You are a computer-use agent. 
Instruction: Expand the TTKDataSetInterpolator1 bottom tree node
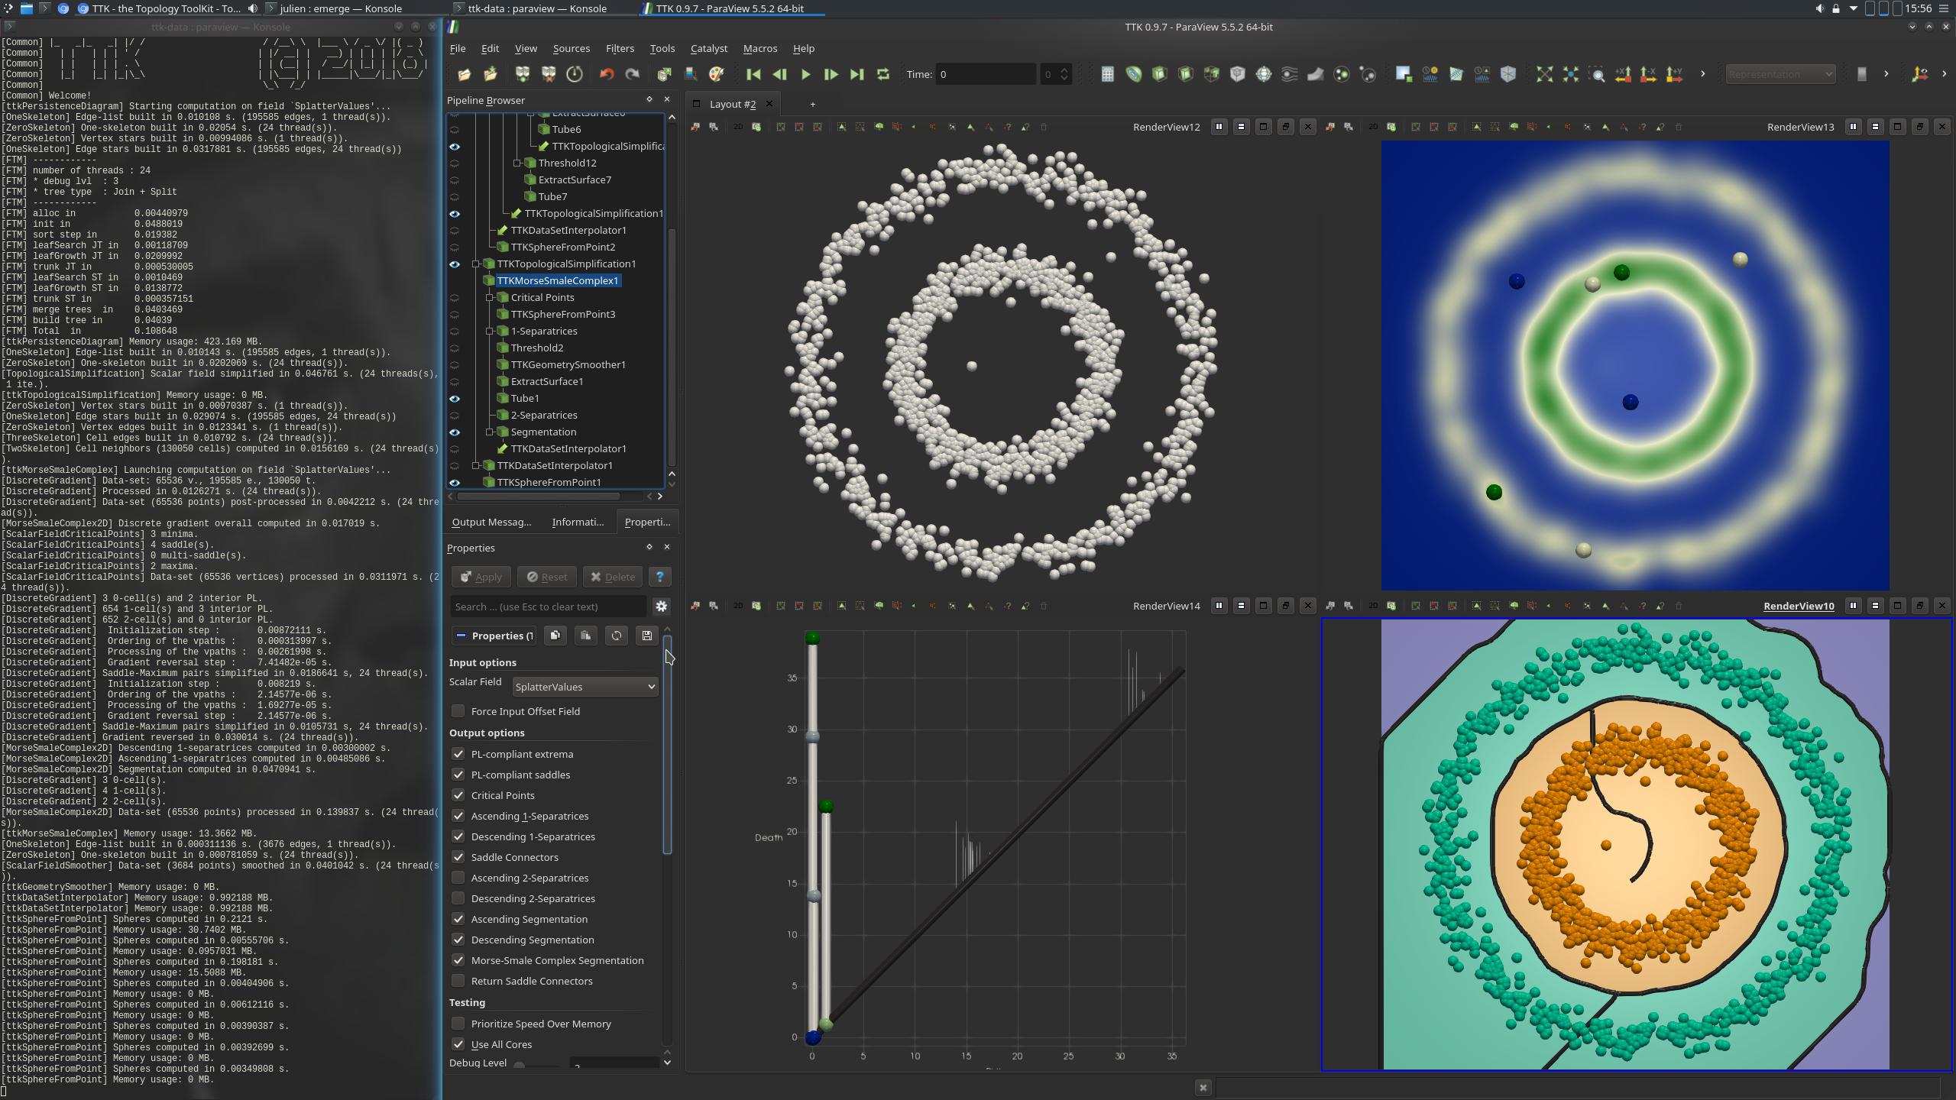coord(476,465)
